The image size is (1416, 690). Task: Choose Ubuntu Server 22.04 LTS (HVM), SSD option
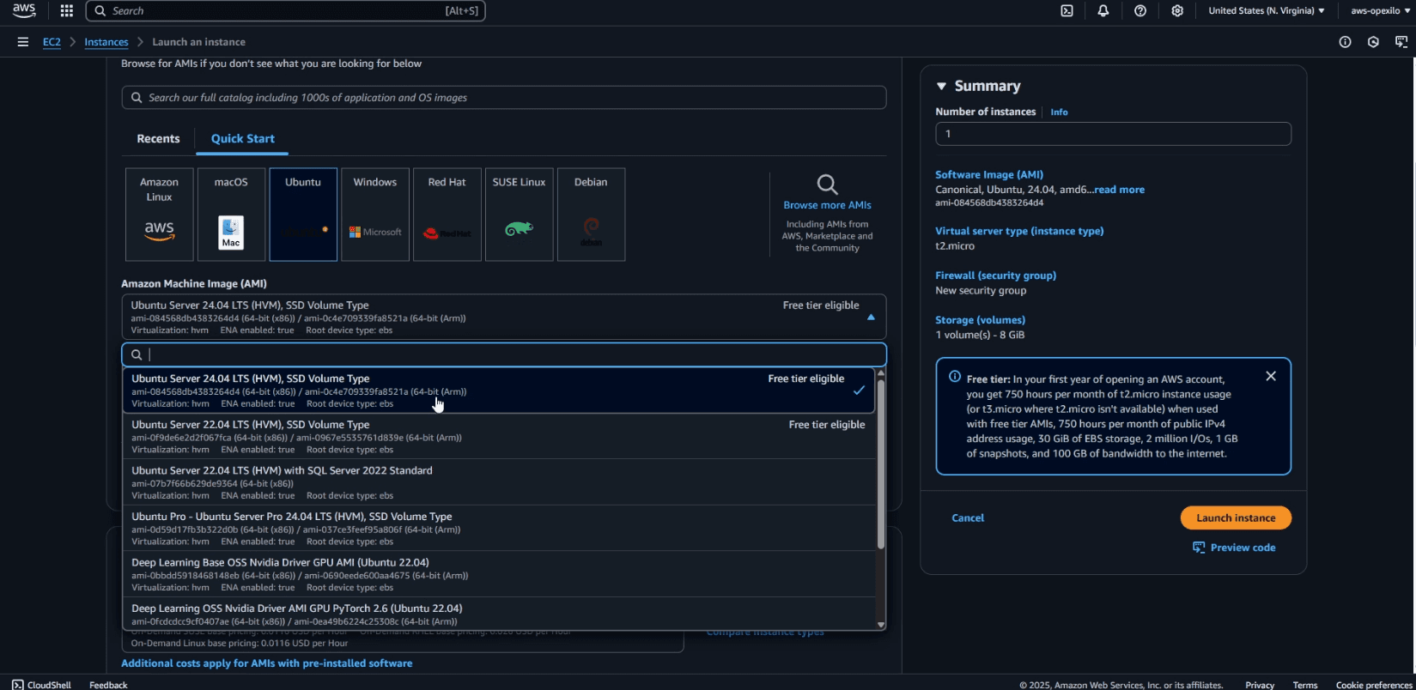click(x=499, y=437)
